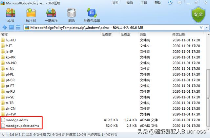The image size is (210, 138).
Task: Select the tr-TR folder row
Action: point(103,103)
